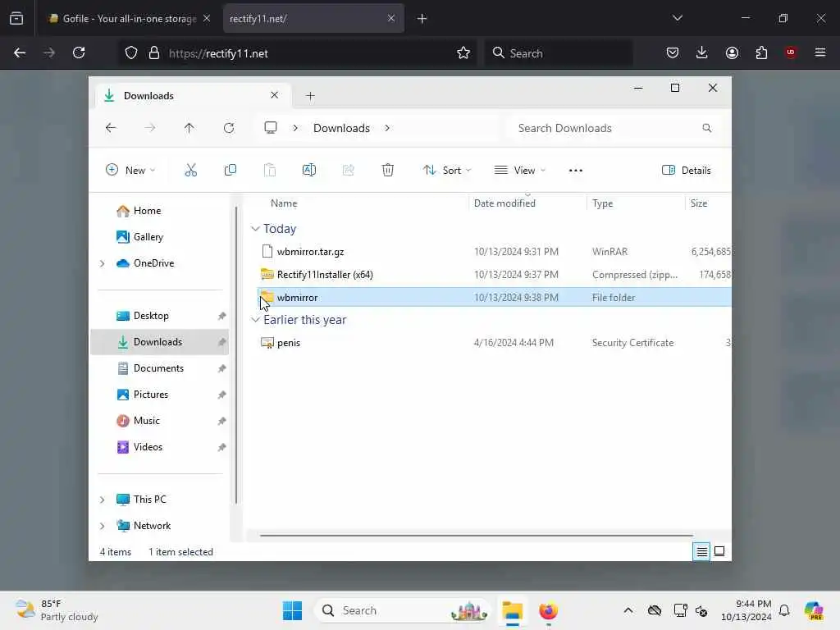Click the This PC monitor icon in address bar
Image resolution: width=840 pixels, height=630 pixels.
pos(271,128)
